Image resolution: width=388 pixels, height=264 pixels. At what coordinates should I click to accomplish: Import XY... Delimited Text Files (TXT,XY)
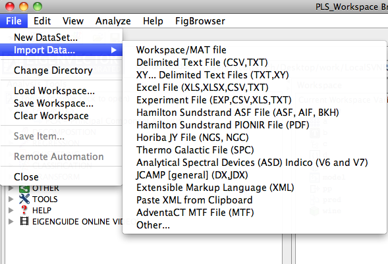[255, 75]
